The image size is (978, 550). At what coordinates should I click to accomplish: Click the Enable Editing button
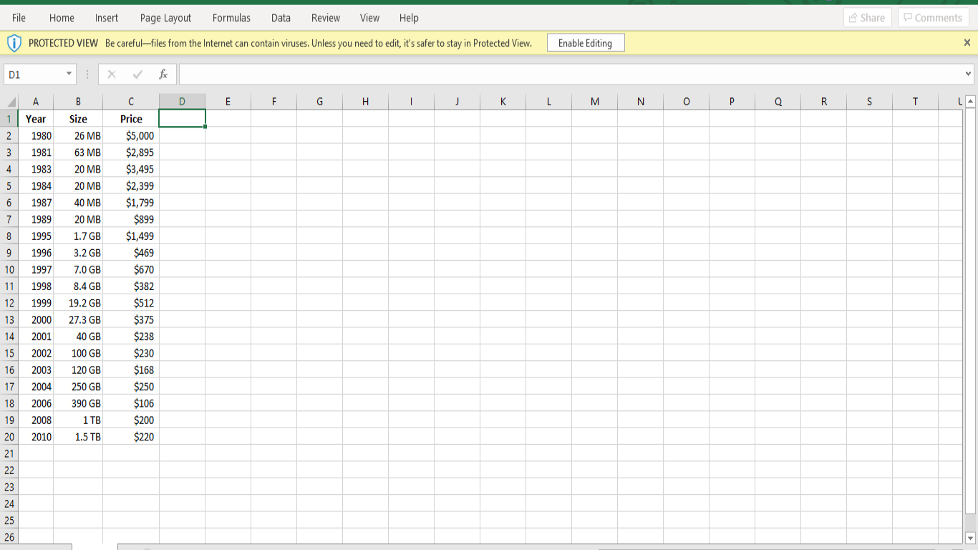tap(586, 42)
